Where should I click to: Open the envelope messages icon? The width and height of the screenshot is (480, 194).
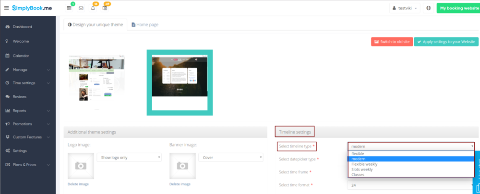[x=81, y=8]
